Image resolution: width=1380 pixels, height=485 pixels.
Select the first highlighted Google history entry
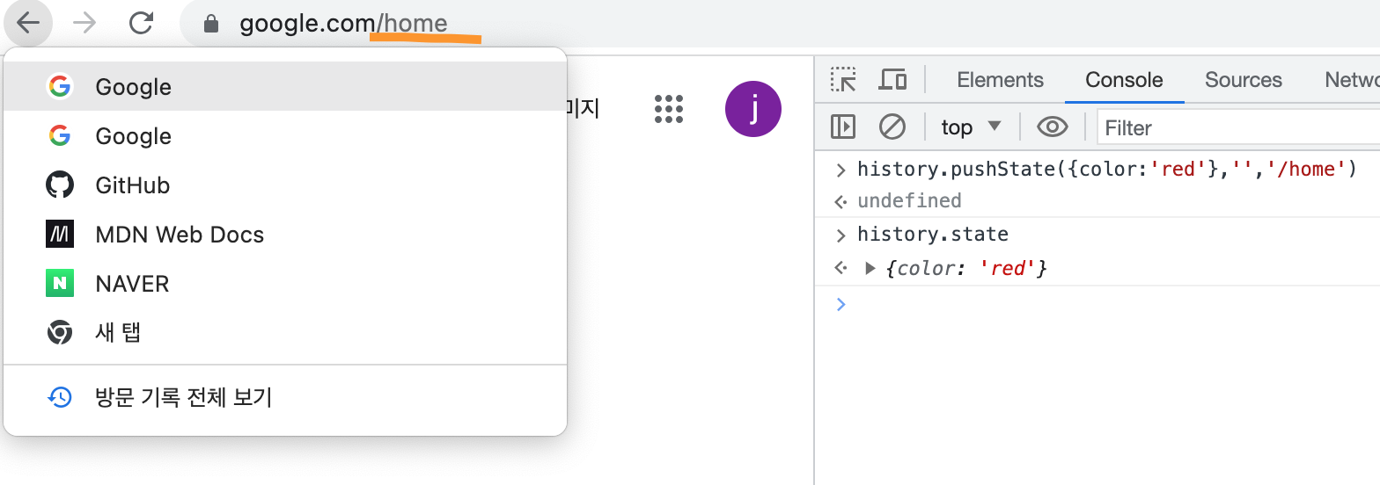point(285,86)
